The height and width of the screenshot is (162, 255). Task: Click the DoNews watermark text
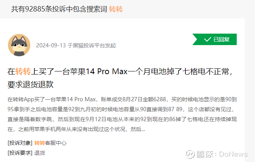[233, 154]
